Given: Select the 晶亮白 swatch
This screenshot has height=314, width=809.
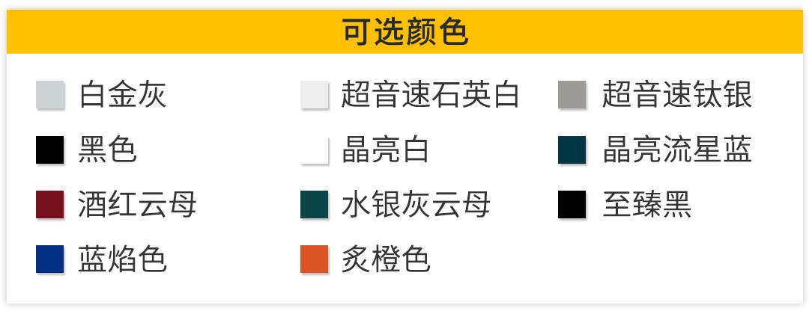Looking at the screenshot, I should click(315, 150).
